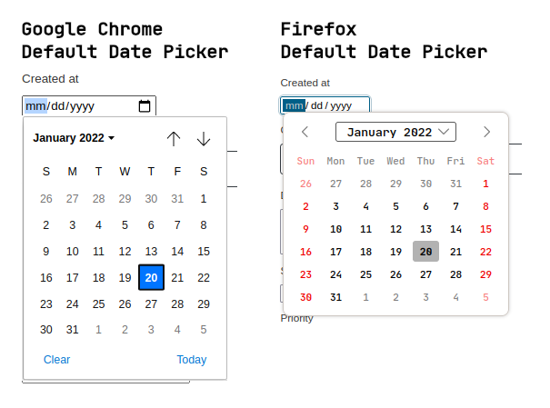Click the Clear link in Chrome picker
Screen dimensions: 550x408
click(56, 359)
